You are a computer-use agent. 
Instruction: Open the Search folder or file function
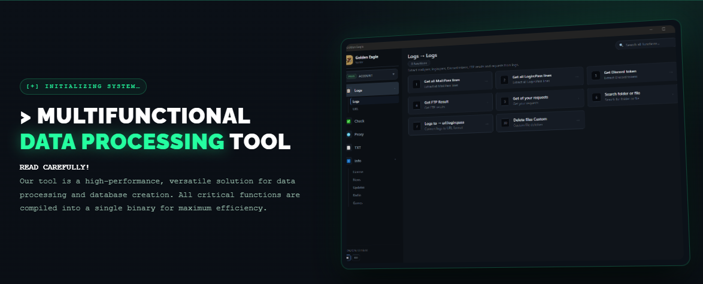pyautogui.click(x=632, y=96)
